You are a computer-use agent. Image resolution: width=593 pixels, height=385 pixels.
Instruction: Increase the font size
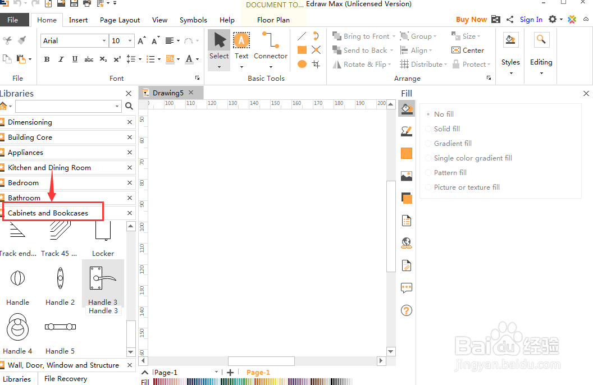click(142, 40)
